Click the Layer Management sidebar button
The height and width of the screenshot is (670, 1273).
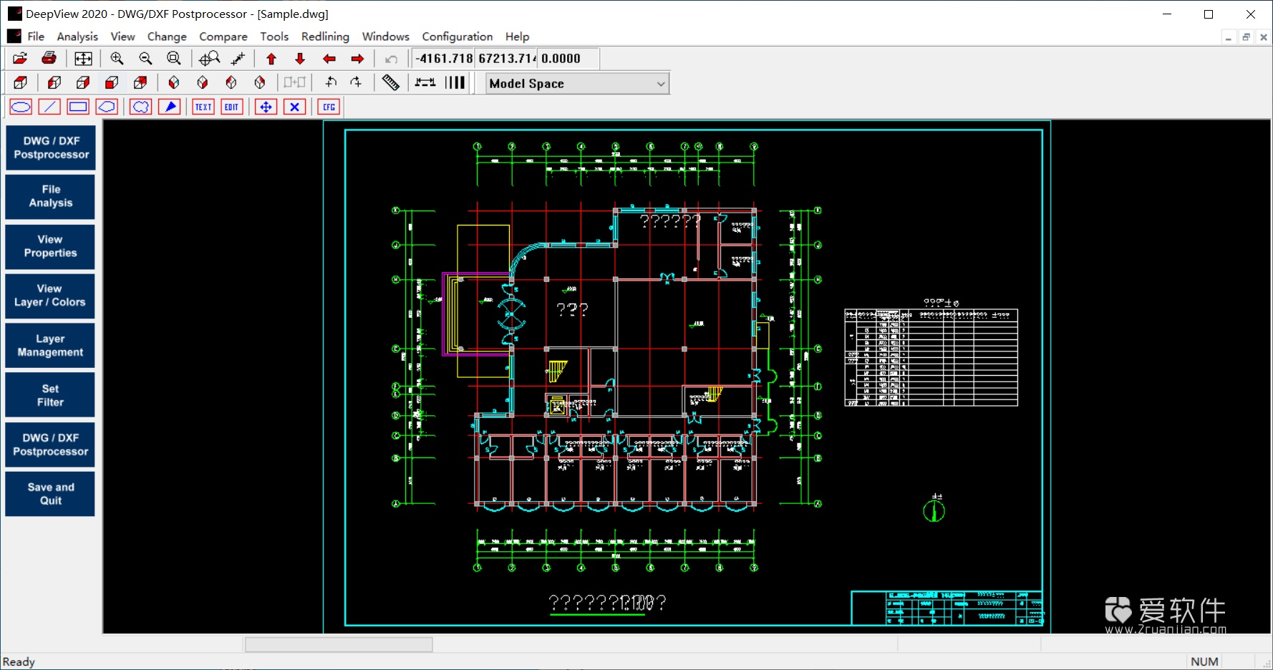pos(49,345)
